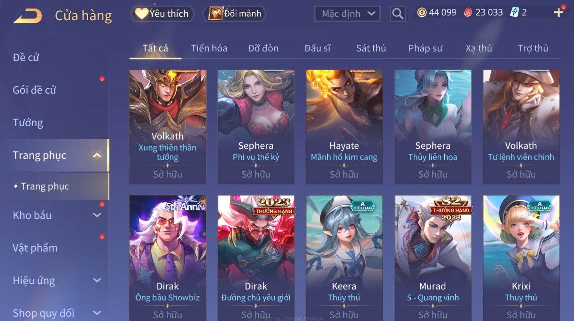The width and height of the screenshot is (574, 321).
Task: Tap the red ruby currency icon
Action: 468,13
